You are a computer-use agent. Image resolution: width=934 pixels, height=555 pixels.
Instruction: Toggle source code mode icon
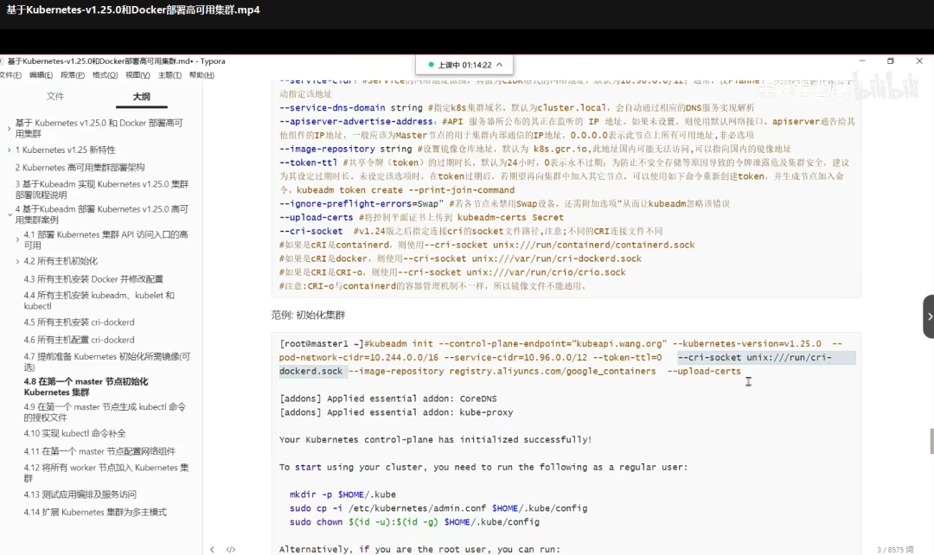[x=231, y=550]
